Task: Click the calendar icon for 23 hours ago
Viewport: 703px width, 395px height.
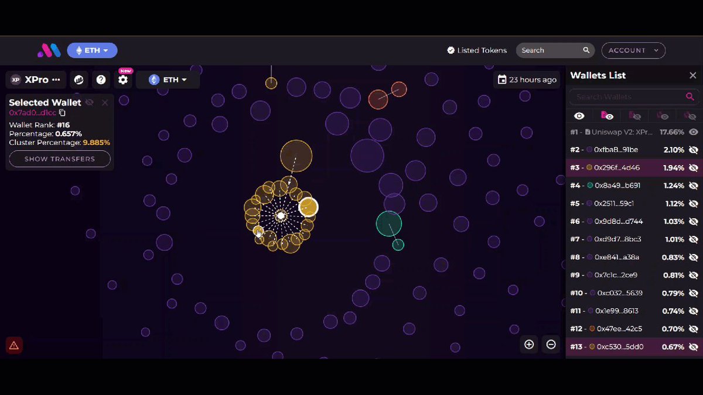Action: tap(502, 80)
